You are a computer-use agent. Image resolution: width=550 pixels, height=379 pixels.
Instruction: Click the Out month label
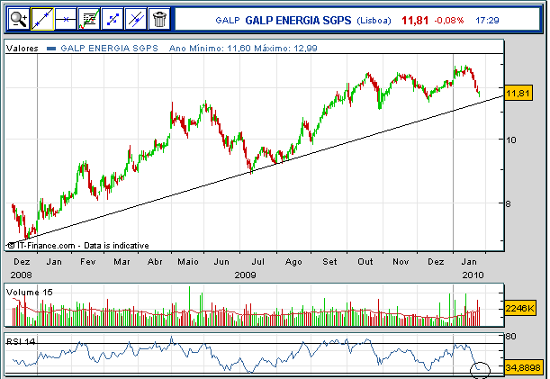click(x=365, y=262)
